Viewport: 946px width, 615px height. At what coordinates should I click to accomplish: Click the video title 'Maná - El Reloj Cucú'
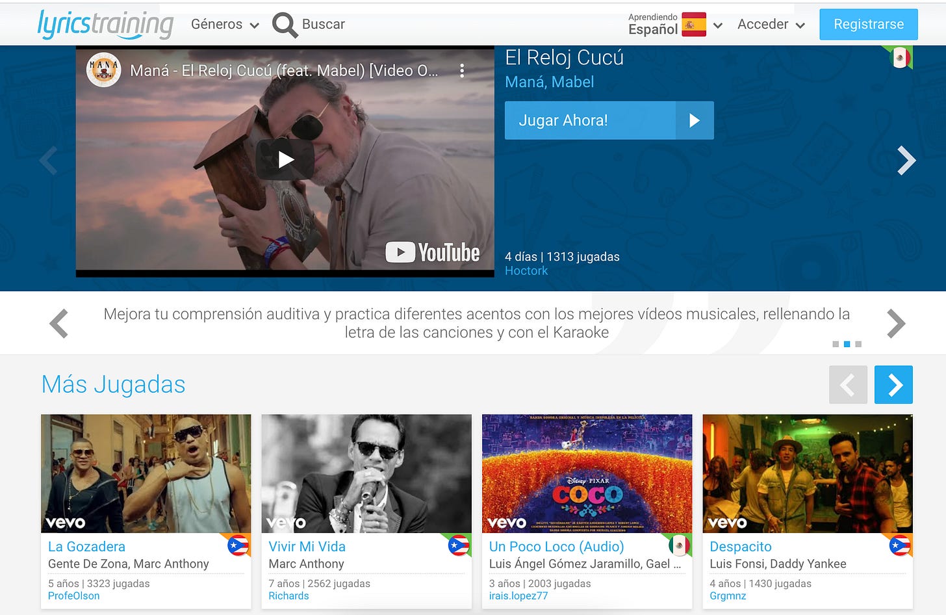[284, 71]
